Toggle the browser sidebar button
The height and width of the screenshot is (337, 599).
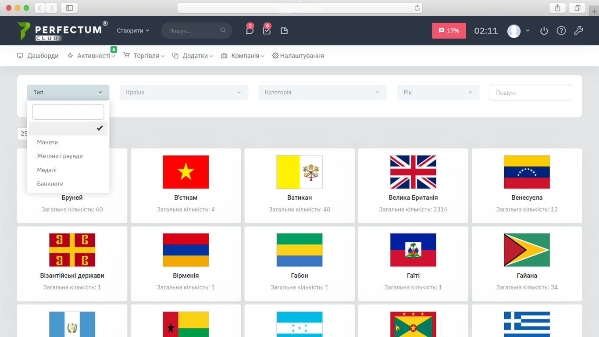69,8
